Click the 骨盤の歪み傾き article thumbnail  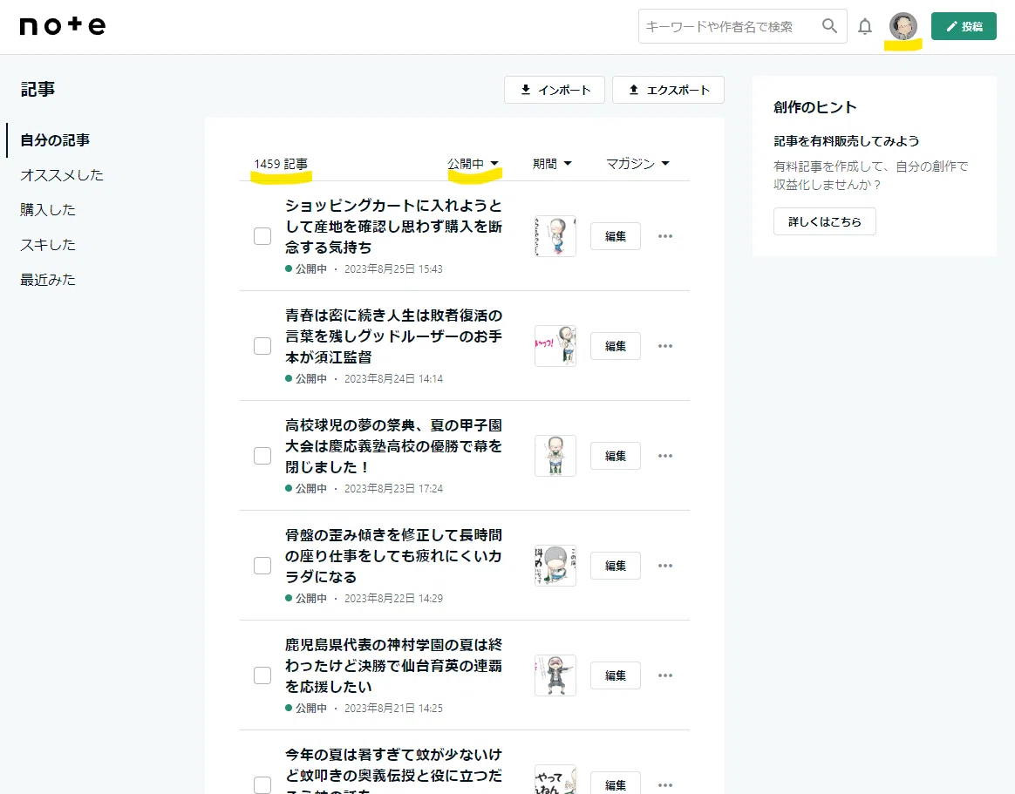coord(555,566)
